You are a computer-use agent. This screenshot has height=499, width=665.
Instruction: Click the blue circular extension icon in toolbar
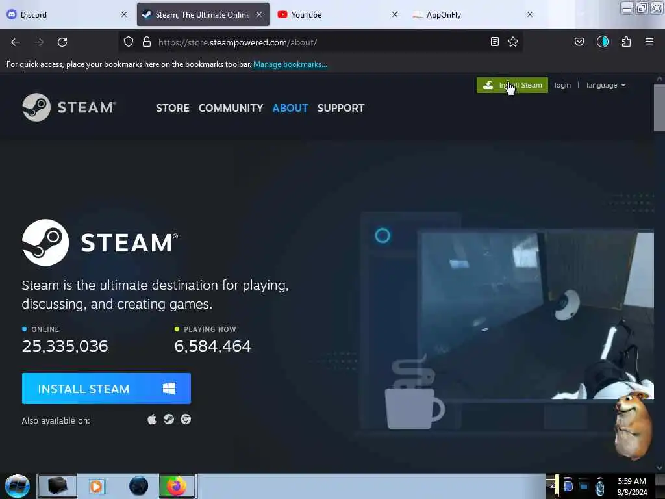click(603, 42)
